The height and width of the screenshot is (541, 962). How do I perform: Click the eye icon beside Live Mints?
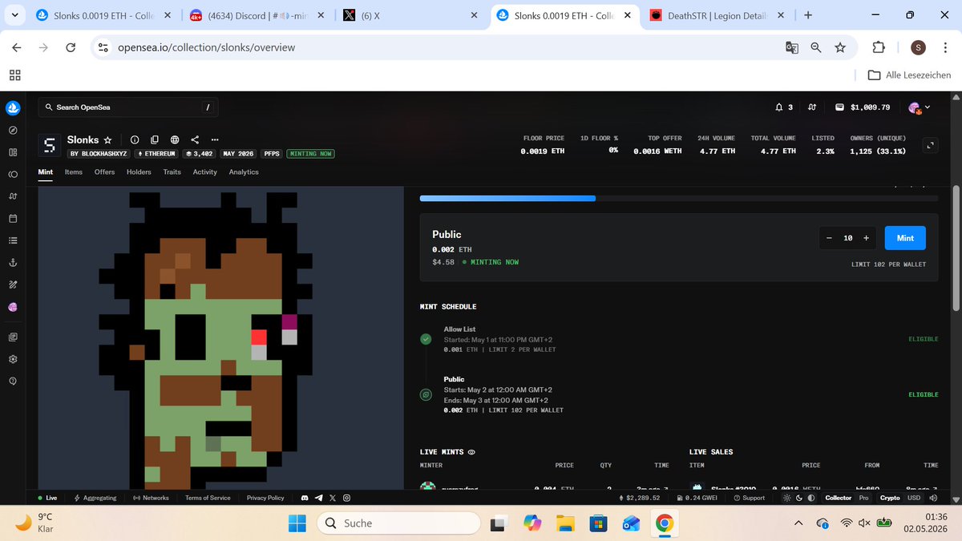coord(471,452)
